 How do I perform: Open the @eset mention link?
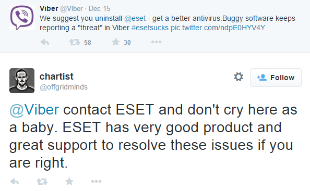click(x=135, y=18)
